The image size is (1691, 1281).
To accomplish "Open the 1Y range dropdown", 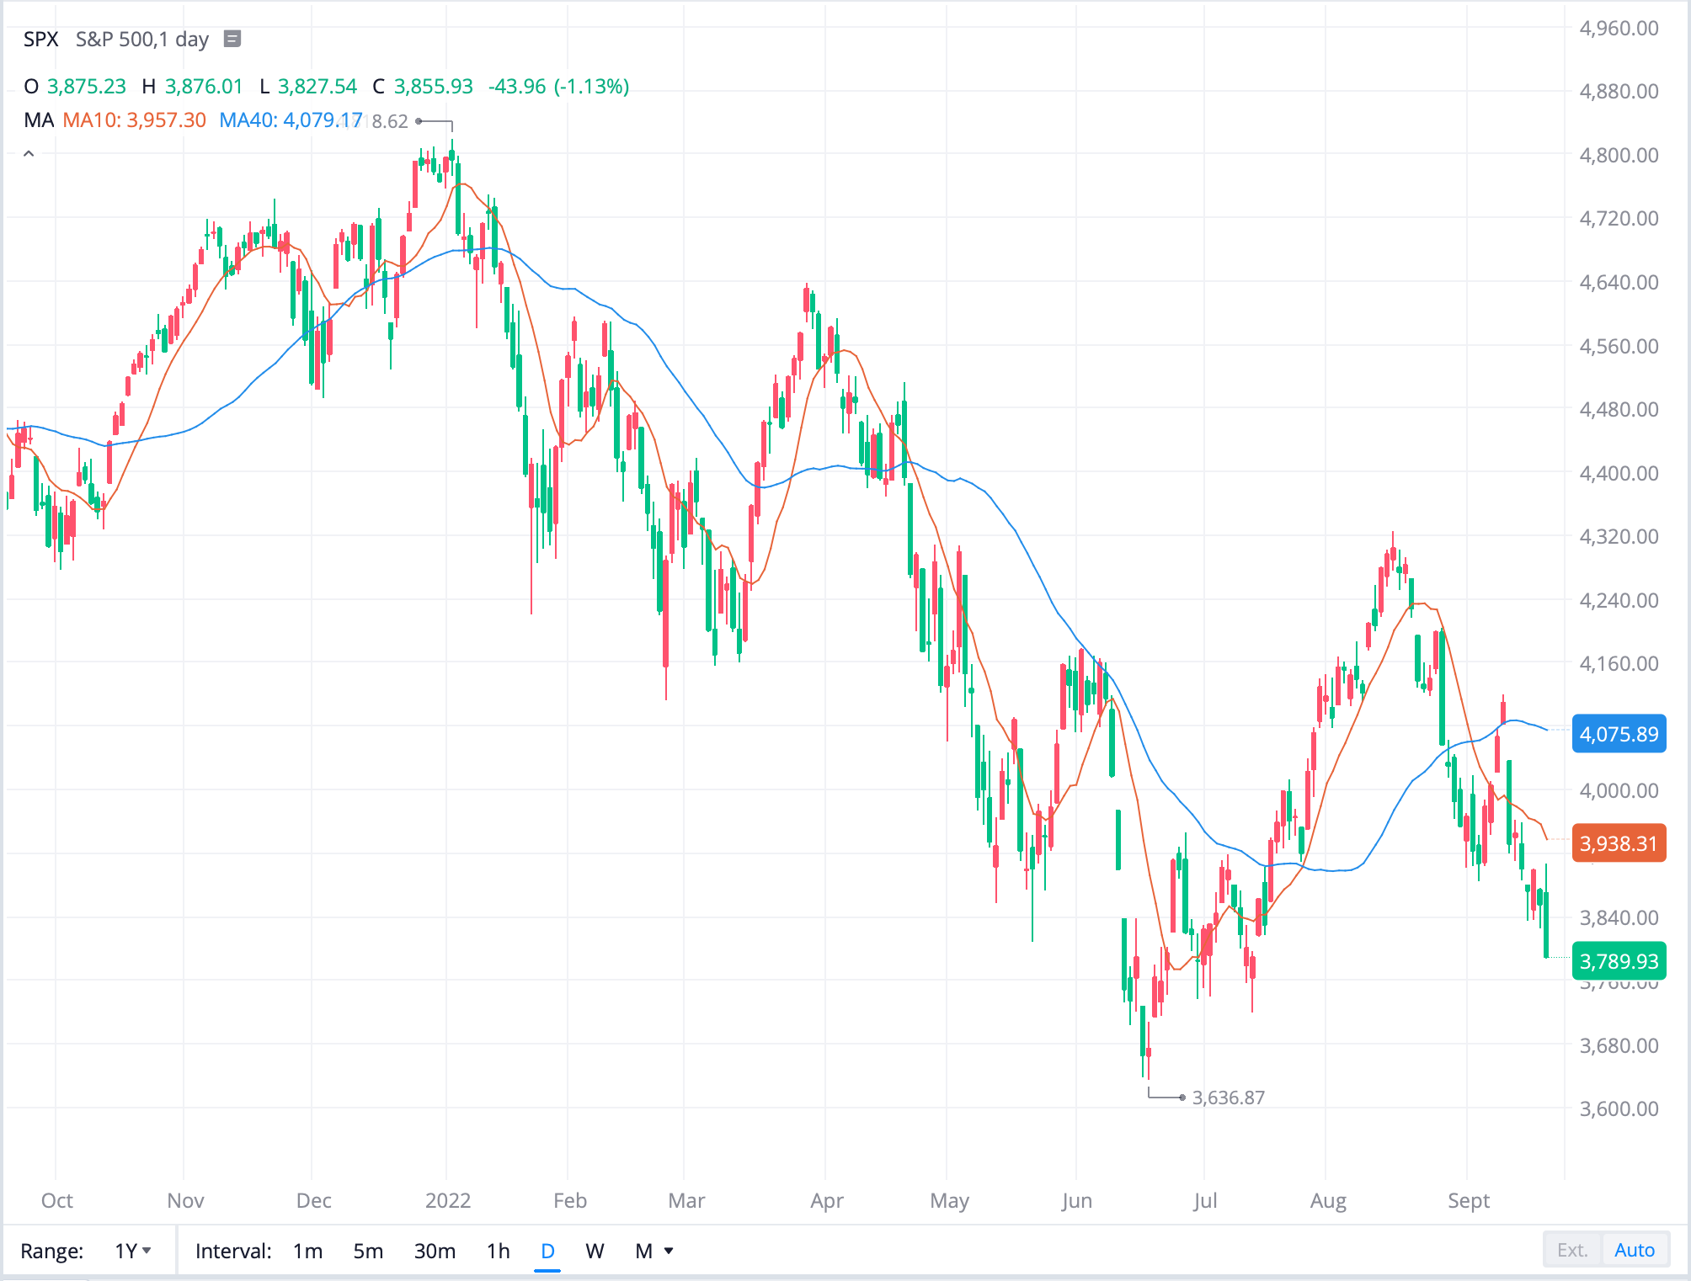I will (133, 1251).
